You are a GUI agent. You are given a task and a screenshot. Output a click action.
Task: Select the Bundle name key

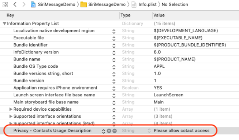tap(27, 59)
